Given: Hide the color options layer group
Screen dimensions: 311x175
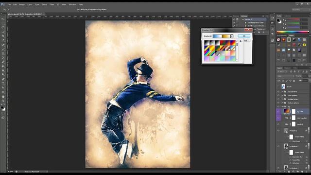Looking at the screenshot, I should coord(278,95).
